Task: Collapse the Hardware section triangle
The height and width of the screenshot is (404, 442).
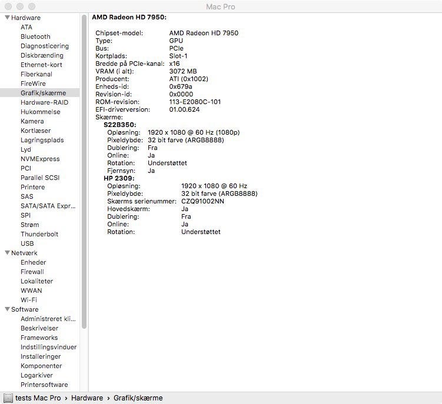Action: 7,18
